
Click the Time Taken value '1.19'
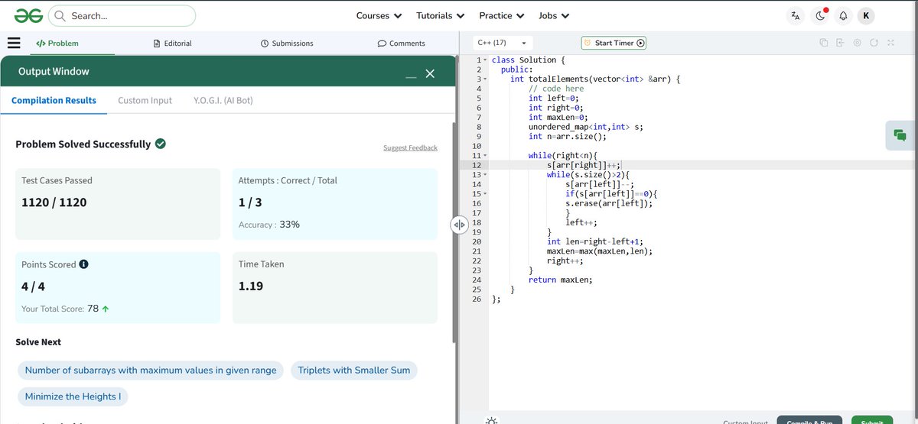tap(251, 286)
